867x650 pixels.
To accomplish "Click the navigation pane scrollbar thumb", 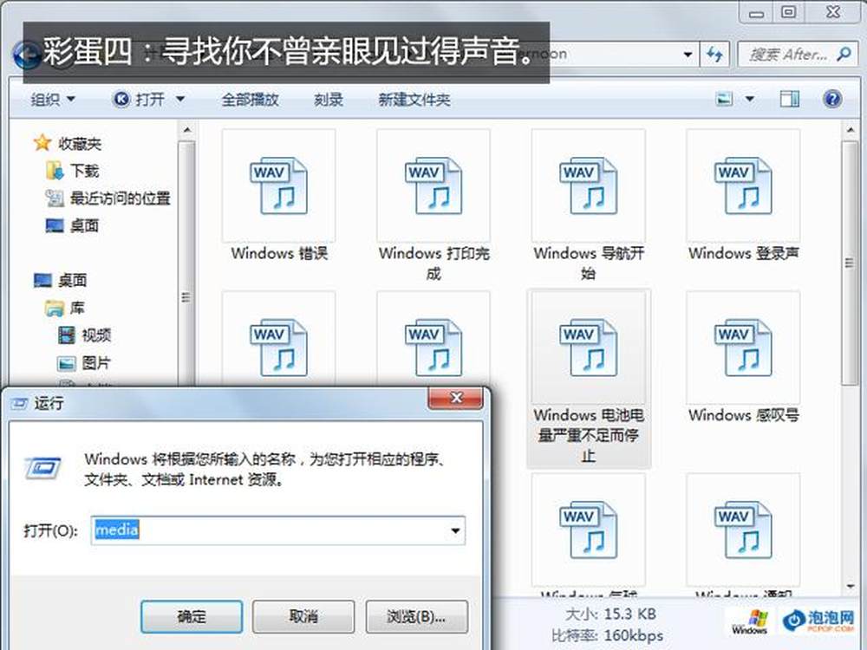I will pos(186,265).
